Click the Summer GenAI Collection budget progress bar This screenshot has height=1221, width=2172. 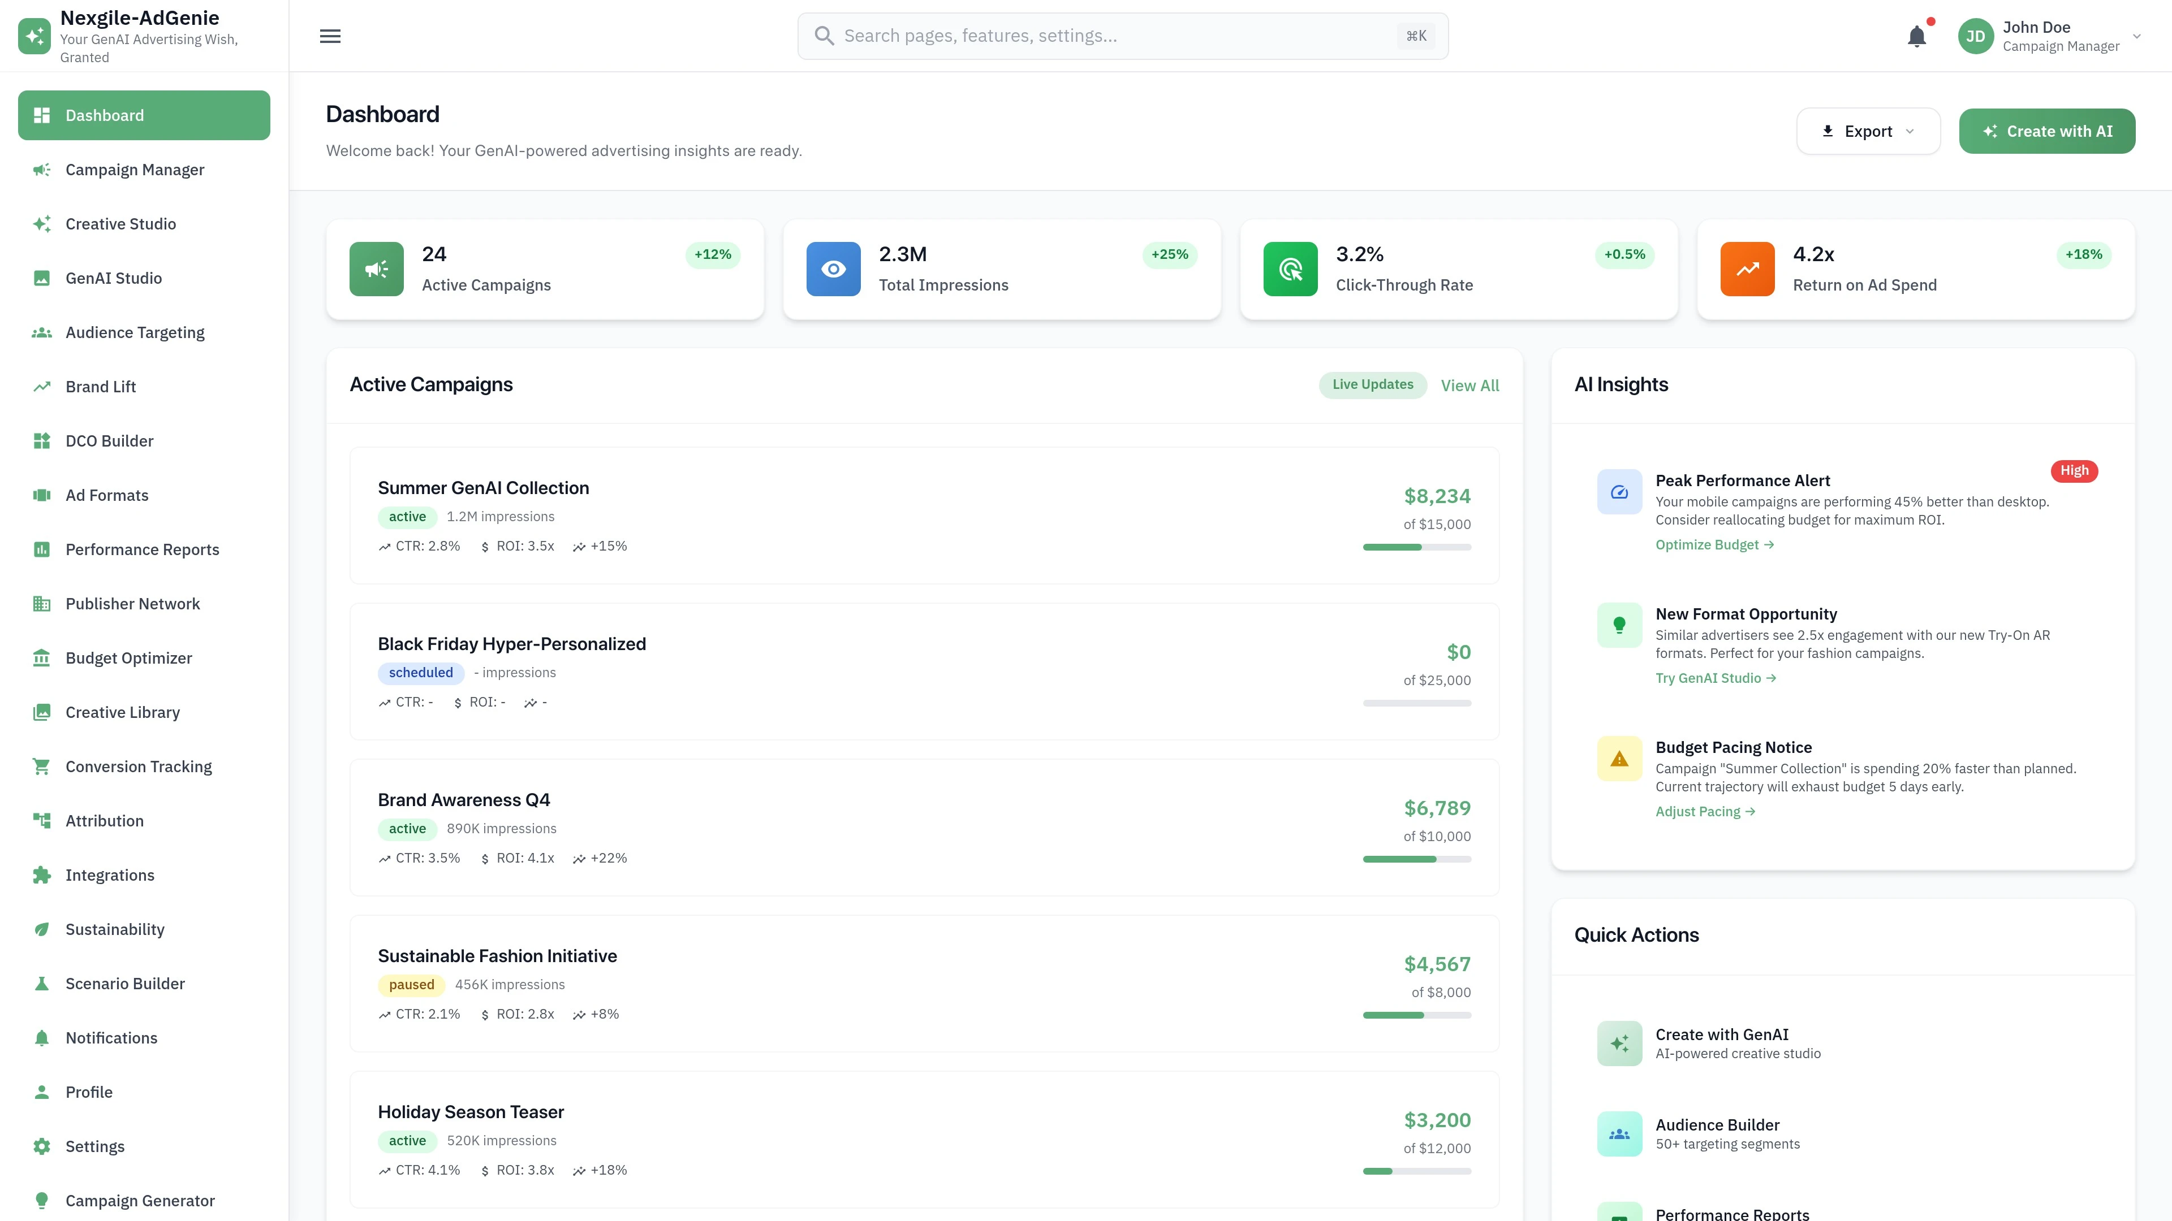coord(1416,547)
